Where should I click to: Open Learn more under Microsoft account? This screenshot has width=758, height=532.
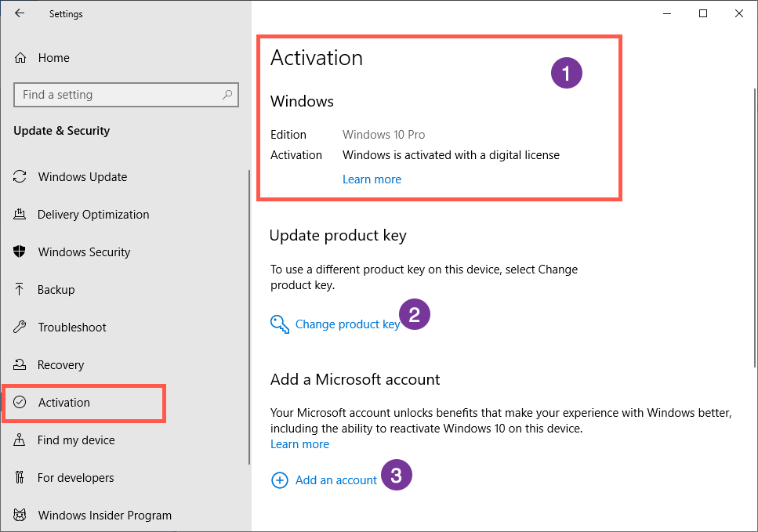[x=299, y=444]
